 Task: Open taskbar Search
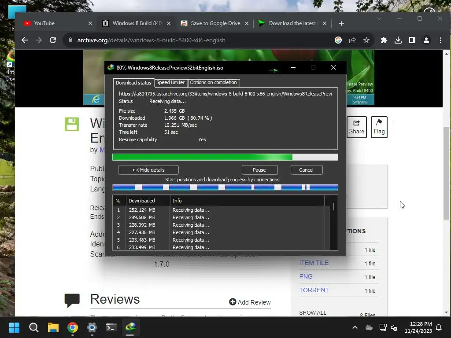coord(33,327)
